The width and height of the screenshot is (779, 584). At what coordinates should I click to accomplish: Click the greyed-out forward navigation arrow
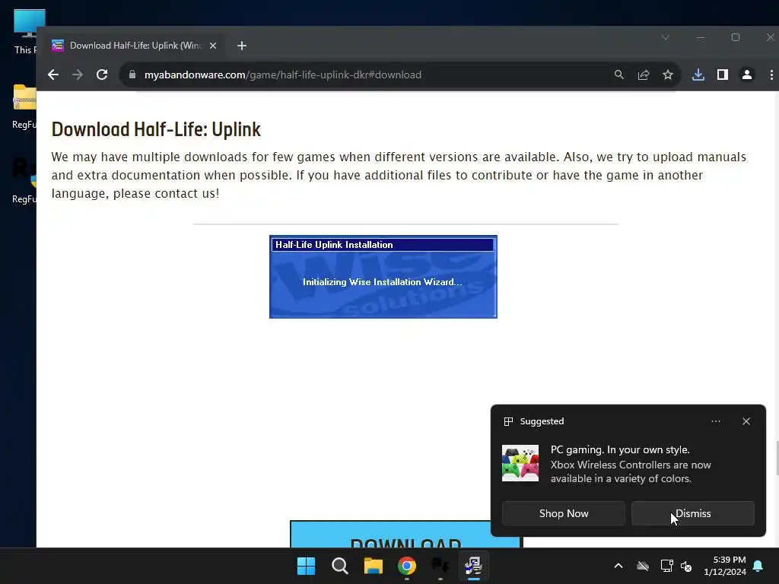78,75
